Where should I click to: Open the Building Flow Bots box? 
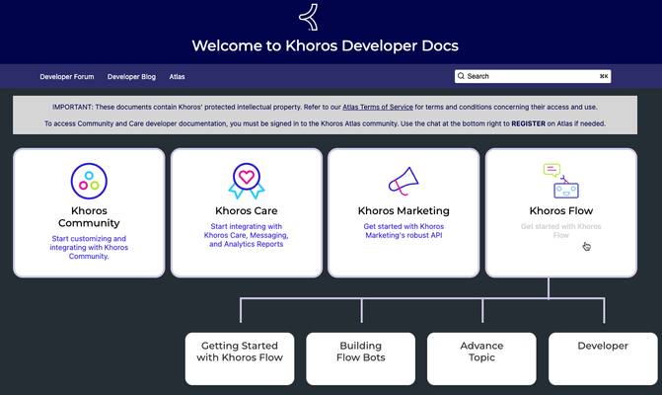360,358
